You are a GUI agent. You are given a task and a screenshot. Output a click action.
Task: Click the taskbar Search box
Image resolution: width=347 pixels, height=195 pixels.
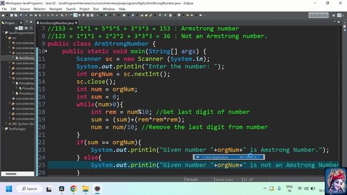[x=29, y=189]
